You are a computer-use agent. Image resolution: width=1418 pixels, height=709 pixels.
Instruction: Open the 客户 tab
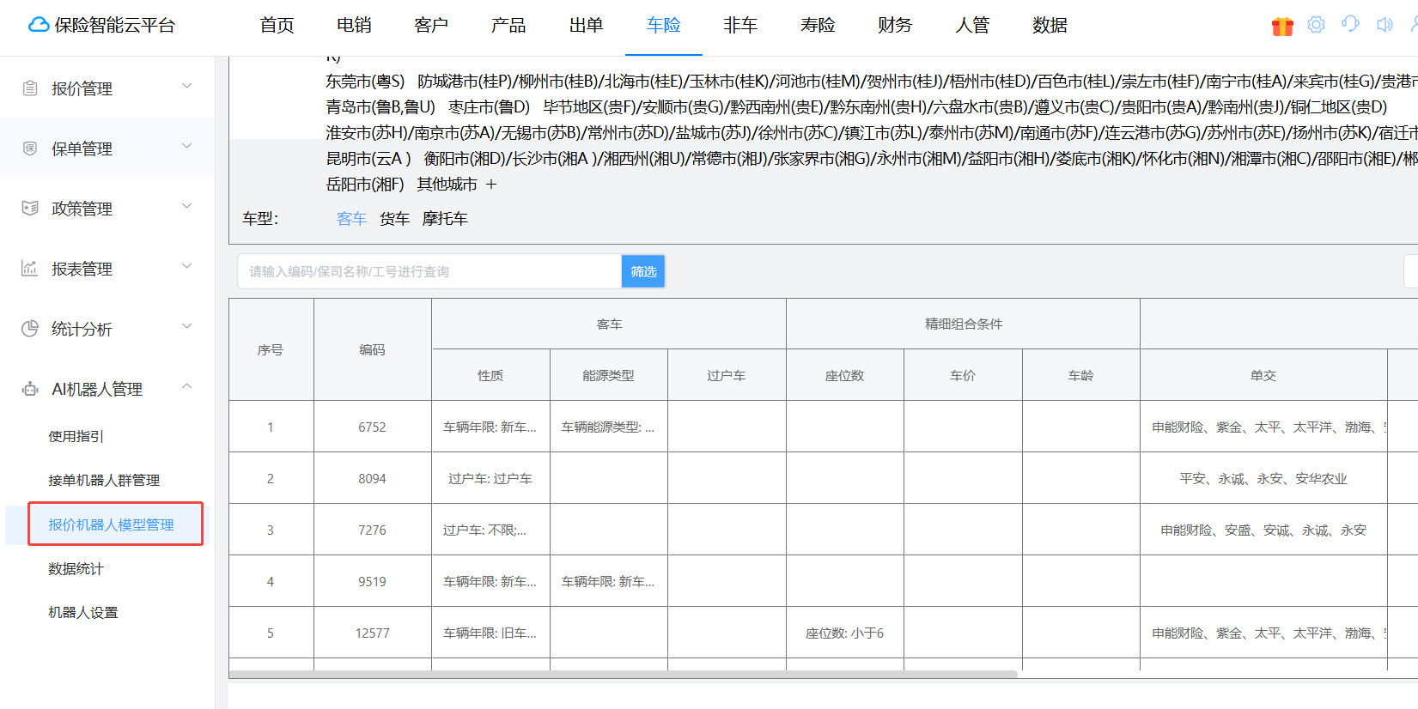point(431,26)
